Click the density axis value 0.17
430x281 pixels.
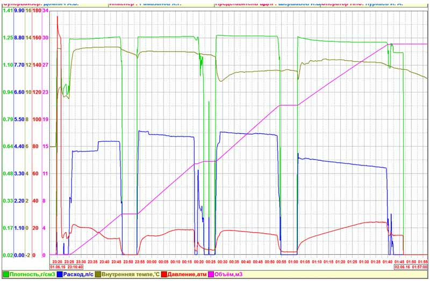pyautogui.click(x=8, y=228)
